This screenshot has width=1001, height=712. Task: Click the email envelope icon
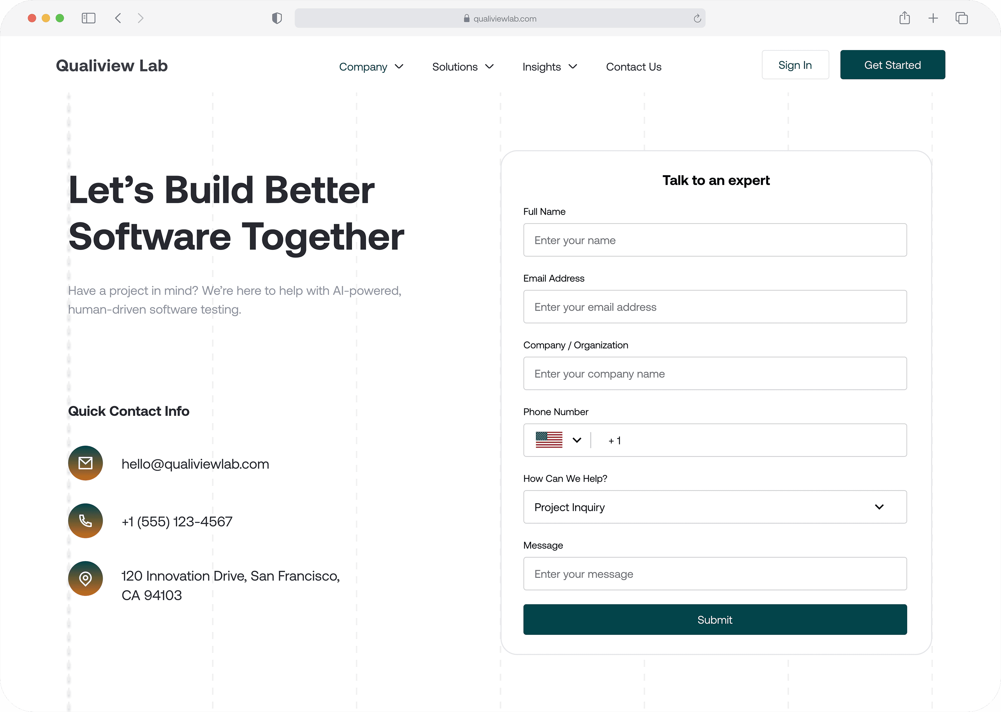pyautogui.click(x=85, y=463)
